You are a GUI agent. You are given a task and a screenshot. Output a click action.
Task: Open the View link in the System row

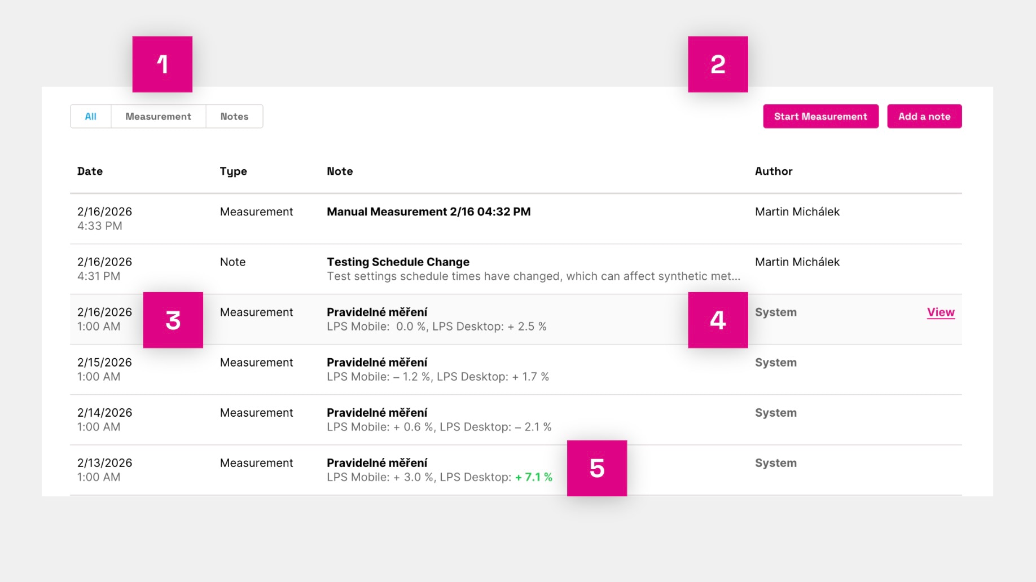[x=940, y=312]
